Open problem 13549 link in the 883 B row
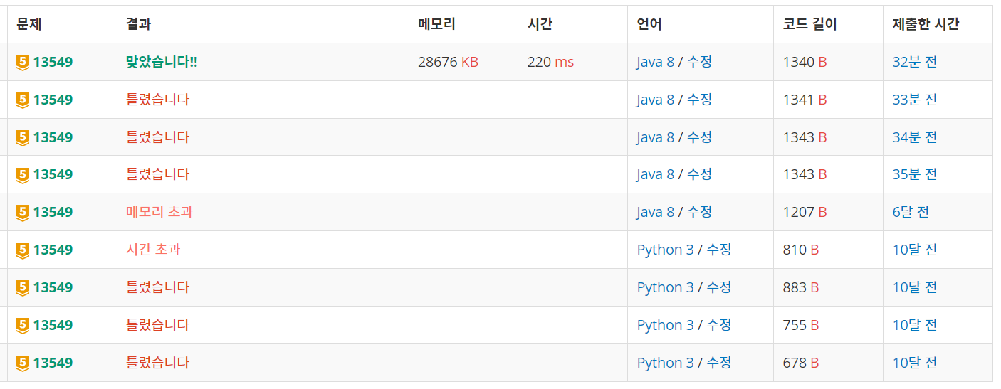This screenshot has width=1001, height=389. coord(53,287)
